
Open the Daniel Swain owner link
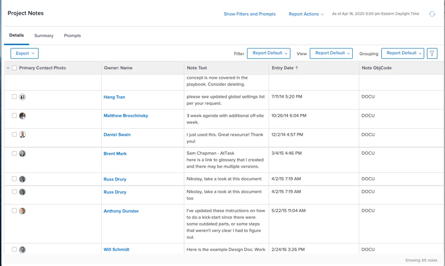[x=117, y=135]
